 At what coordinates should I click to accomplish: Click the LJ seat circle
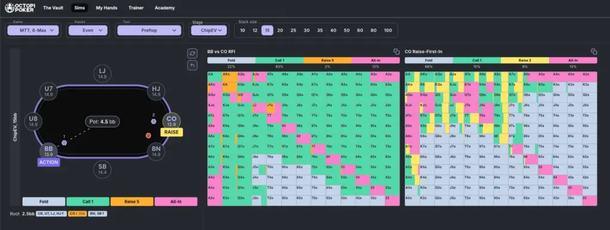pos(102,73)
